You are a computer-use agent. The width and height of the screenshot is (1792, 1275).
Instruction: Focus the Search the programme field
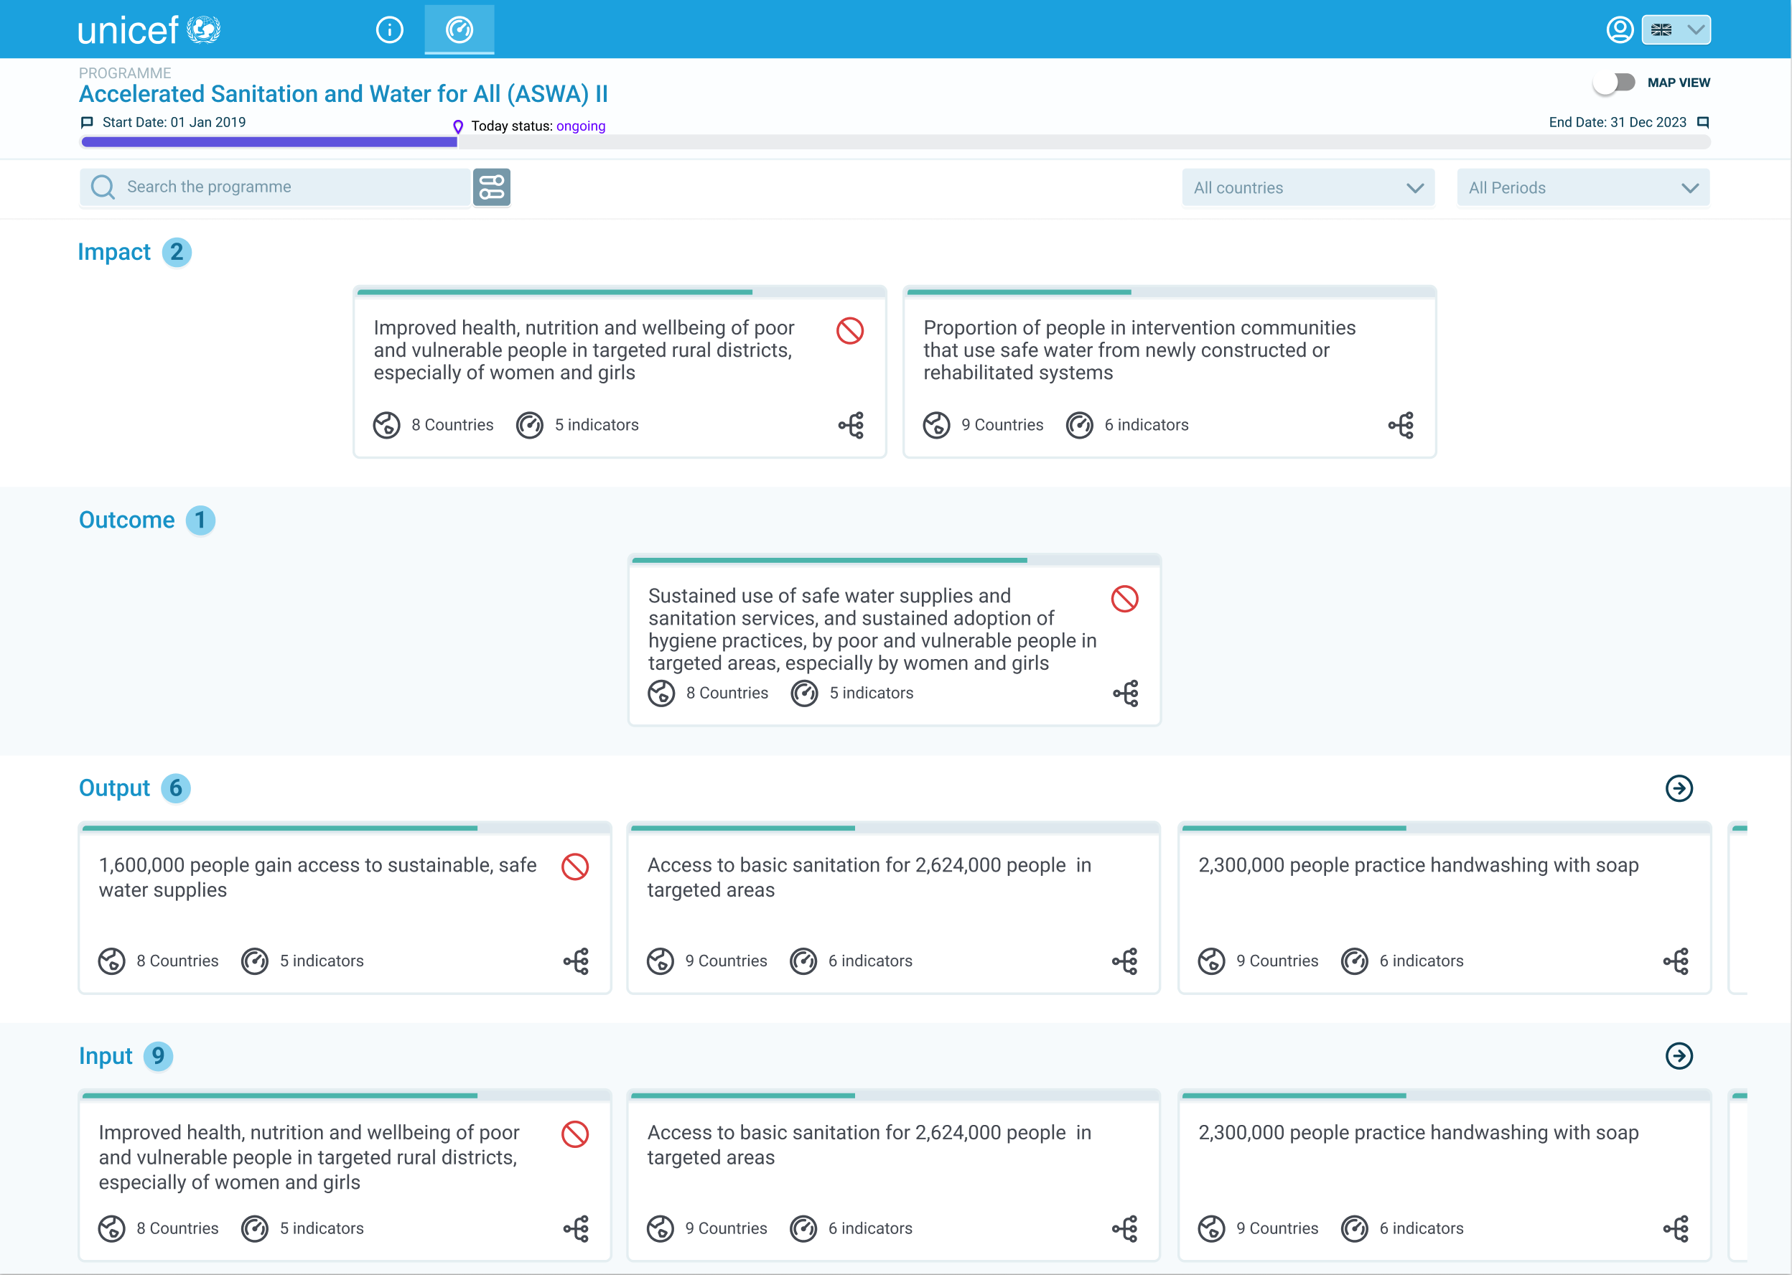tap(275, 187)
